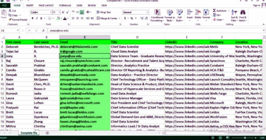The height and width of the screenshot is (140, 266).
Task: Select column C header
Action: click(85, 37)
